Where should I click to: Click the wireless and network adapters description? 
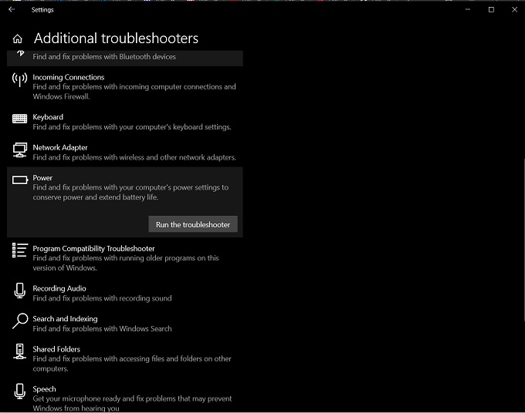(134, 157)
